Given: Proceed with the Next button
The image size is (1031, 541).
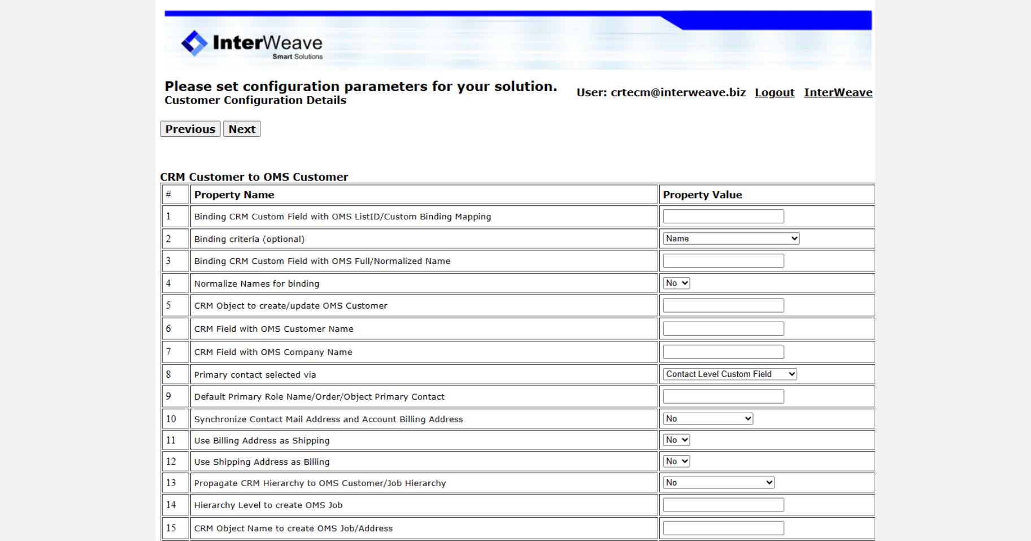Looking at the screenshot, I should pos(242,129).
